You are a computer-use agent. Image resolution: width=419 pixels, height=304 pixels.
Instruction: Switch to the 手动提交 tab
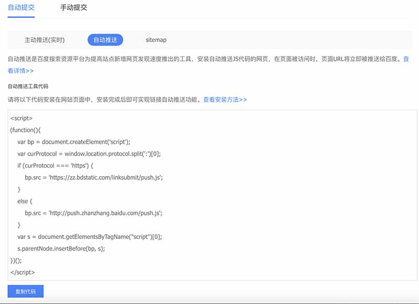point(72,7)
